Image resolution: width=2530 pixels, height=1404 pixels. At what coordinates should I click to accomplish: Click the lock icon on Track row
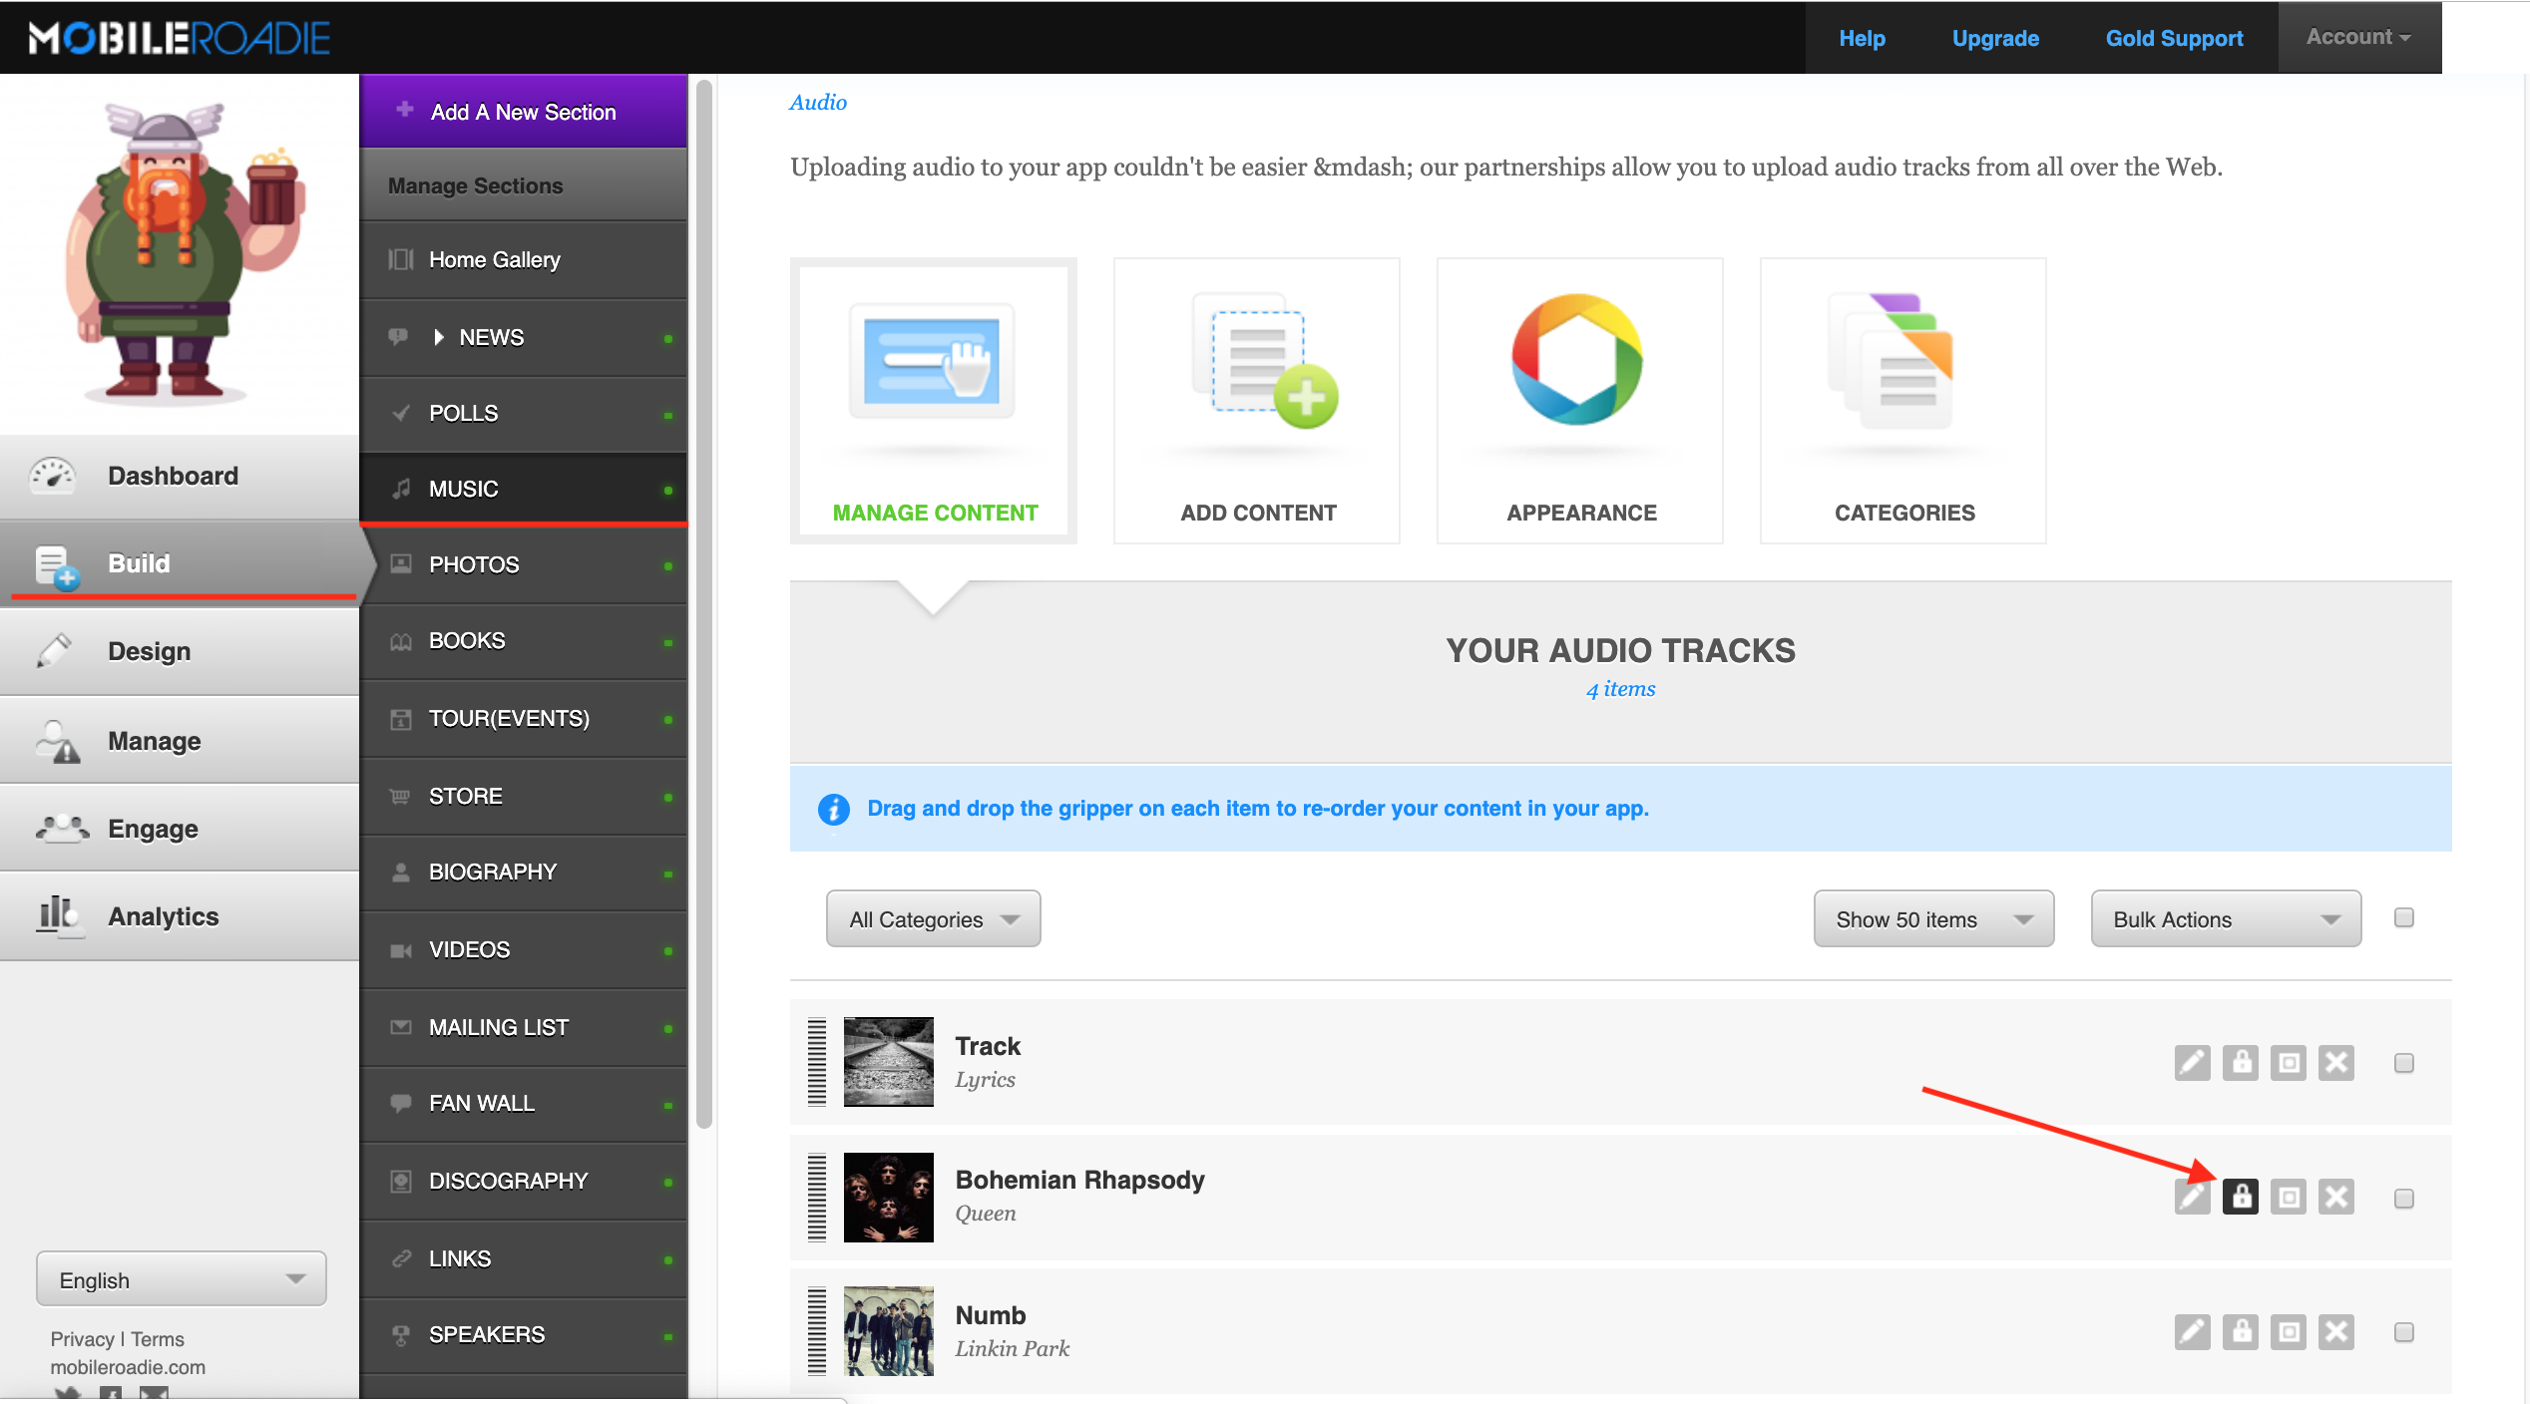(2240, 1062)
